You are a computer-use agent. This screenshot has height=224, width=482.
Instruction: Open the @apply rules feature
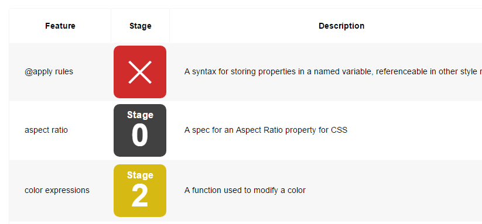click(x=49, y=71)
